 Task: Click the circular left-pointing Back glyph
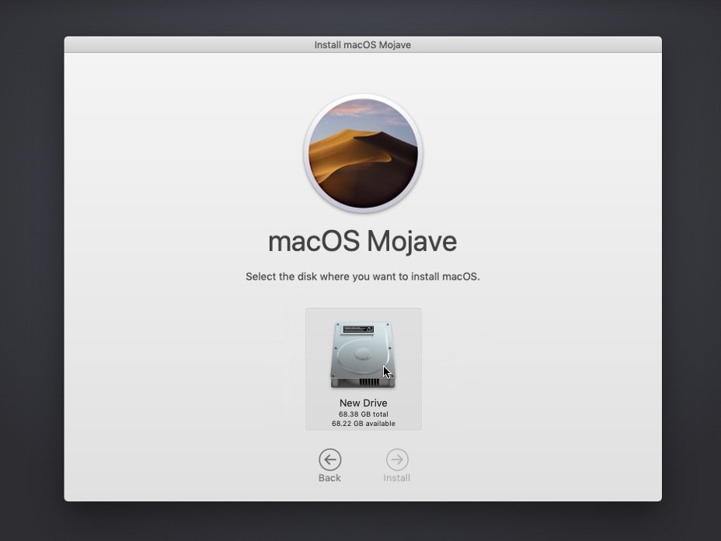pos(329,460)
